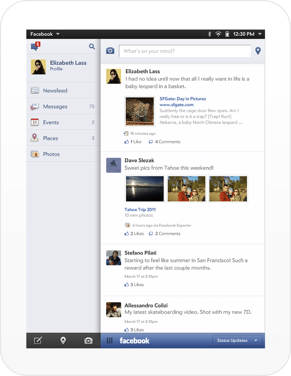Click Dave Slezak name in feed
Image resolution: width=291 pixels, height=376 pixels.
(139, 160)
